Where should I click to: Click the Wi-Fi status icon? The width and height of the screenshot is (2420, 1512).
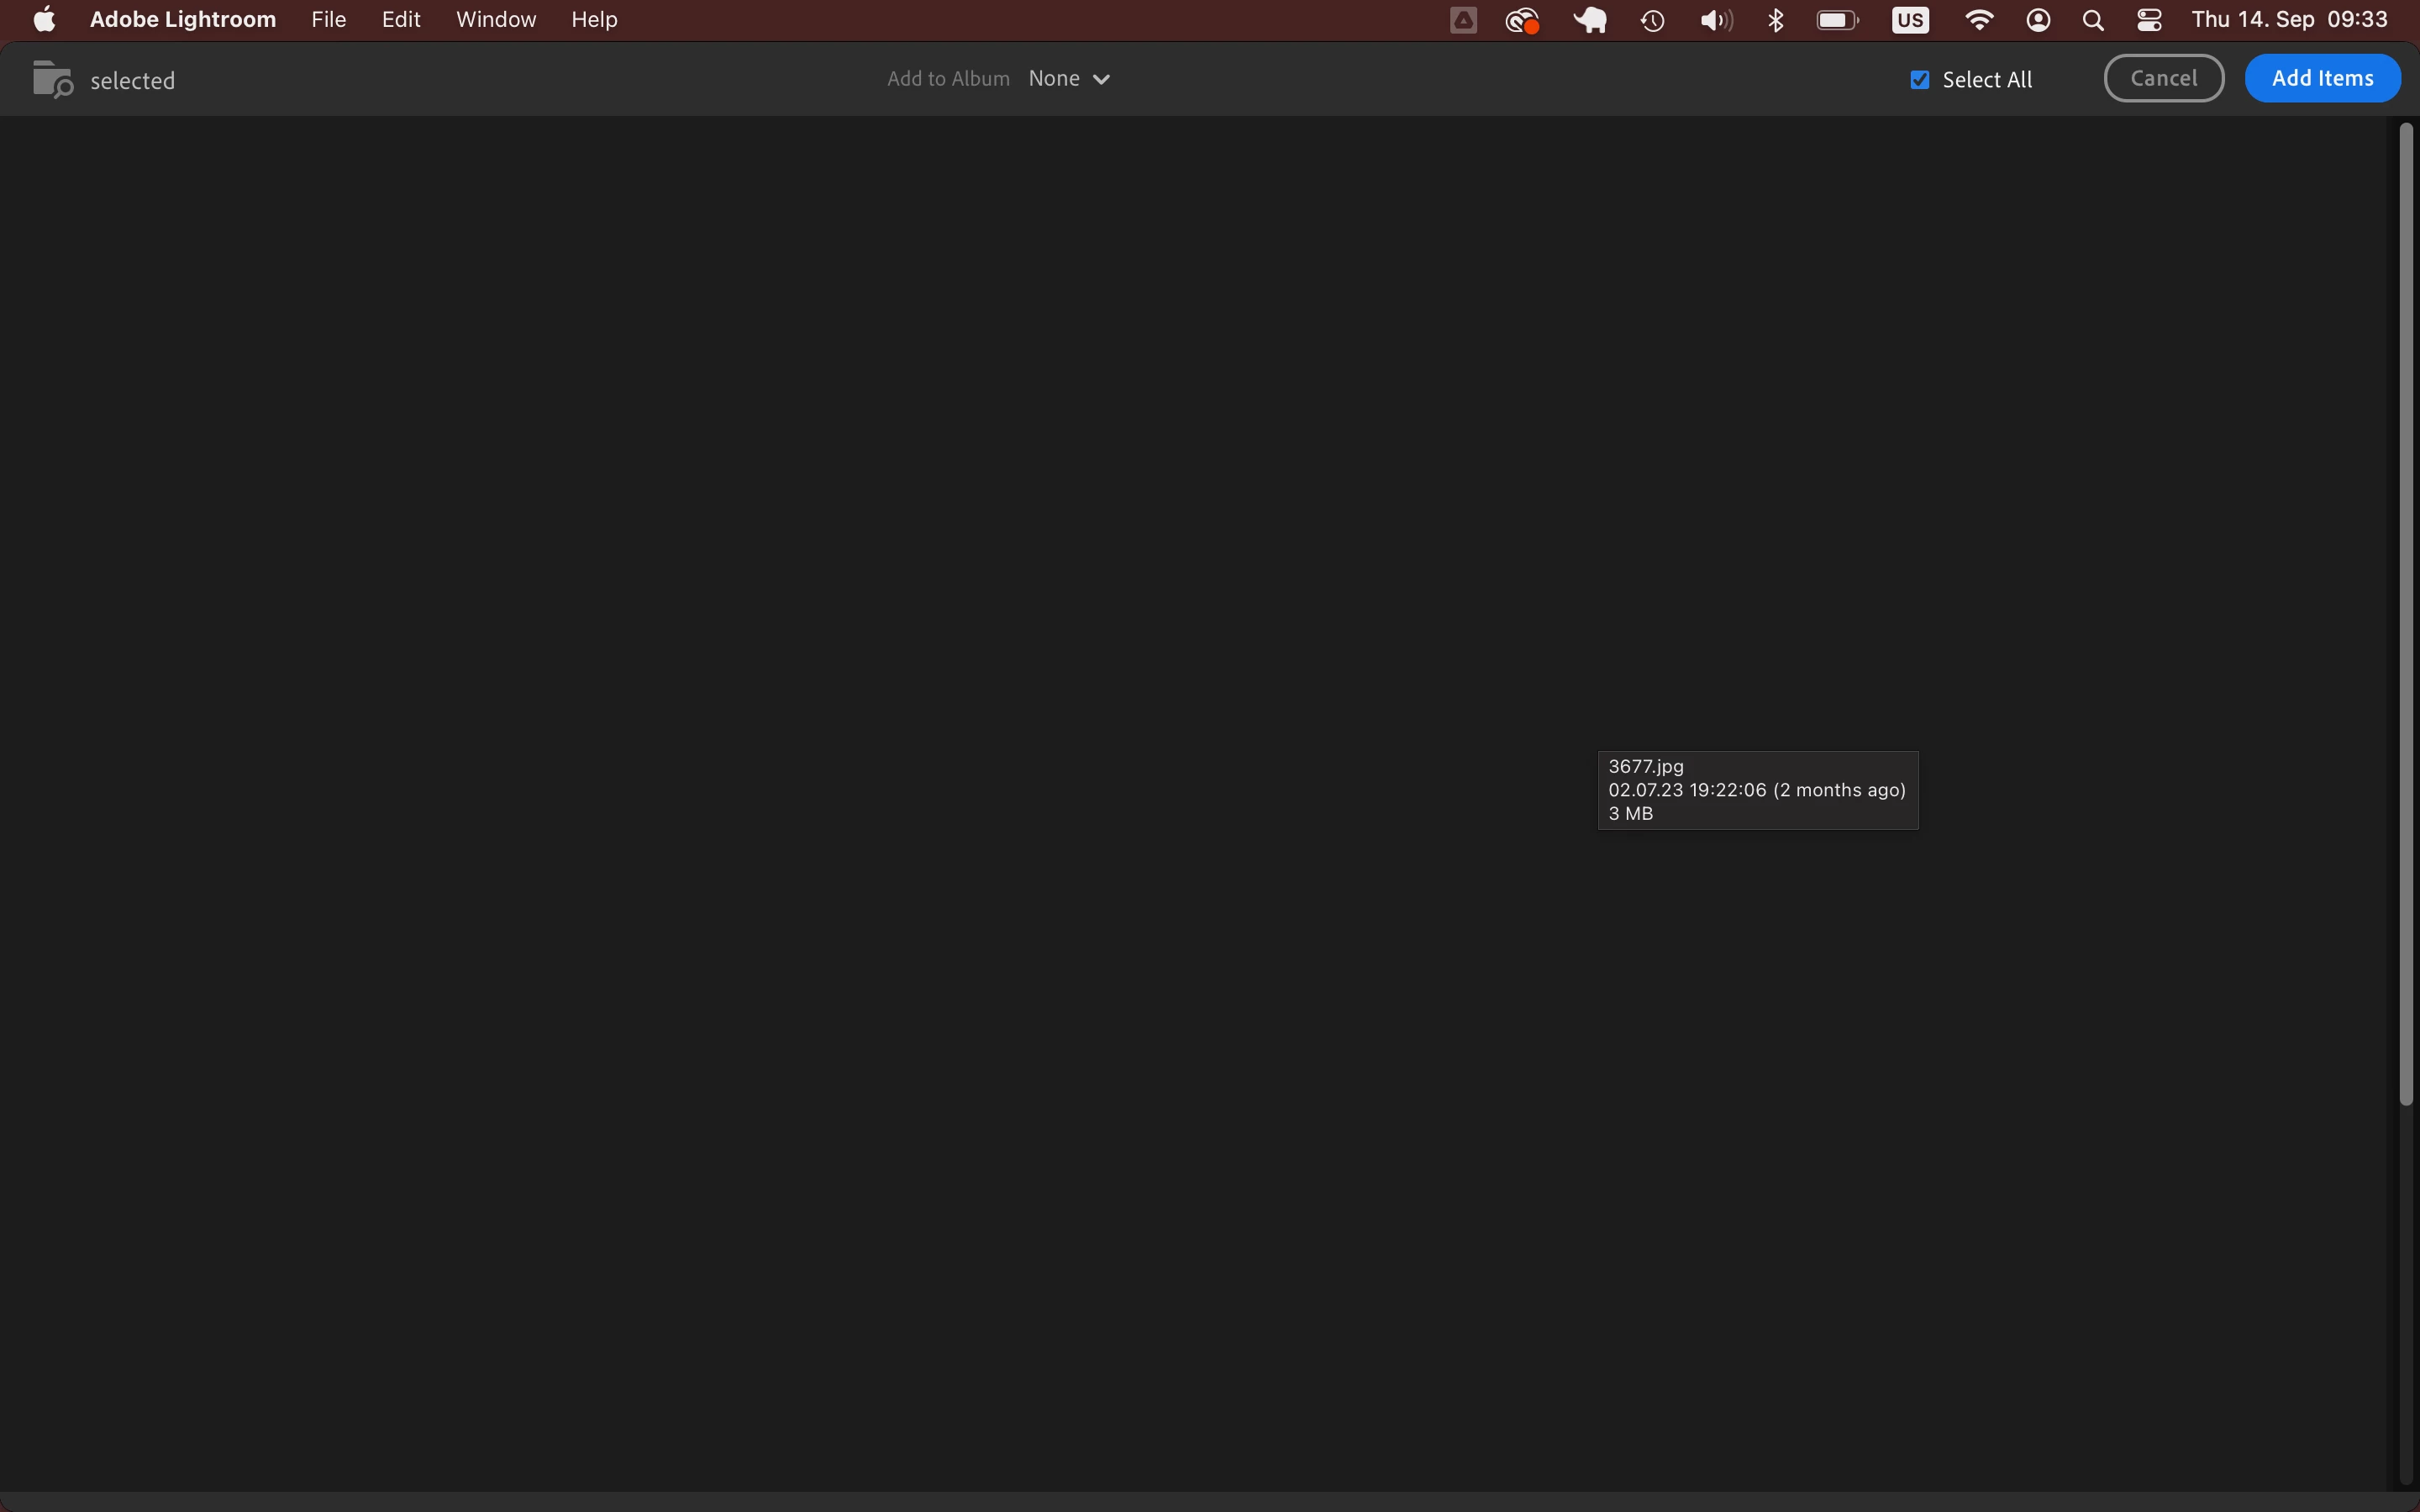tap(1979, 20)
